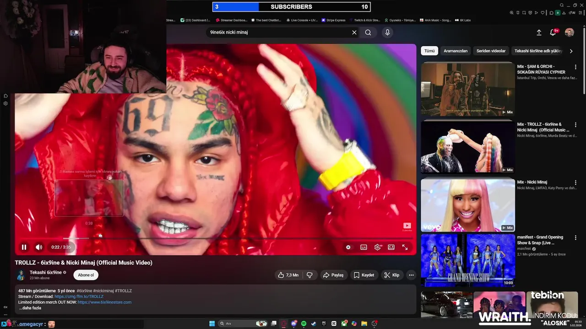Open 'Twitch & Kick Stre...' bookmark

click(x=365, y=20)
